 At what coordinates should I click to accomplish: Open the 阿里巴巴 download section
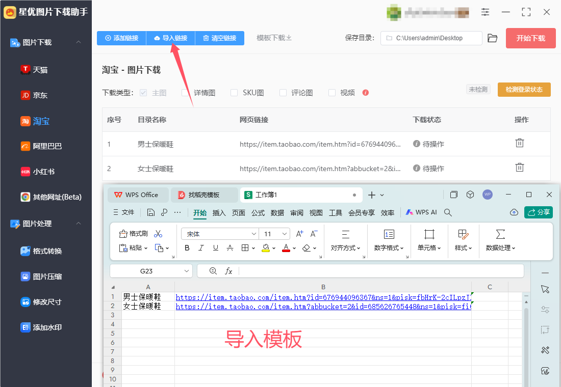point(41,146)
